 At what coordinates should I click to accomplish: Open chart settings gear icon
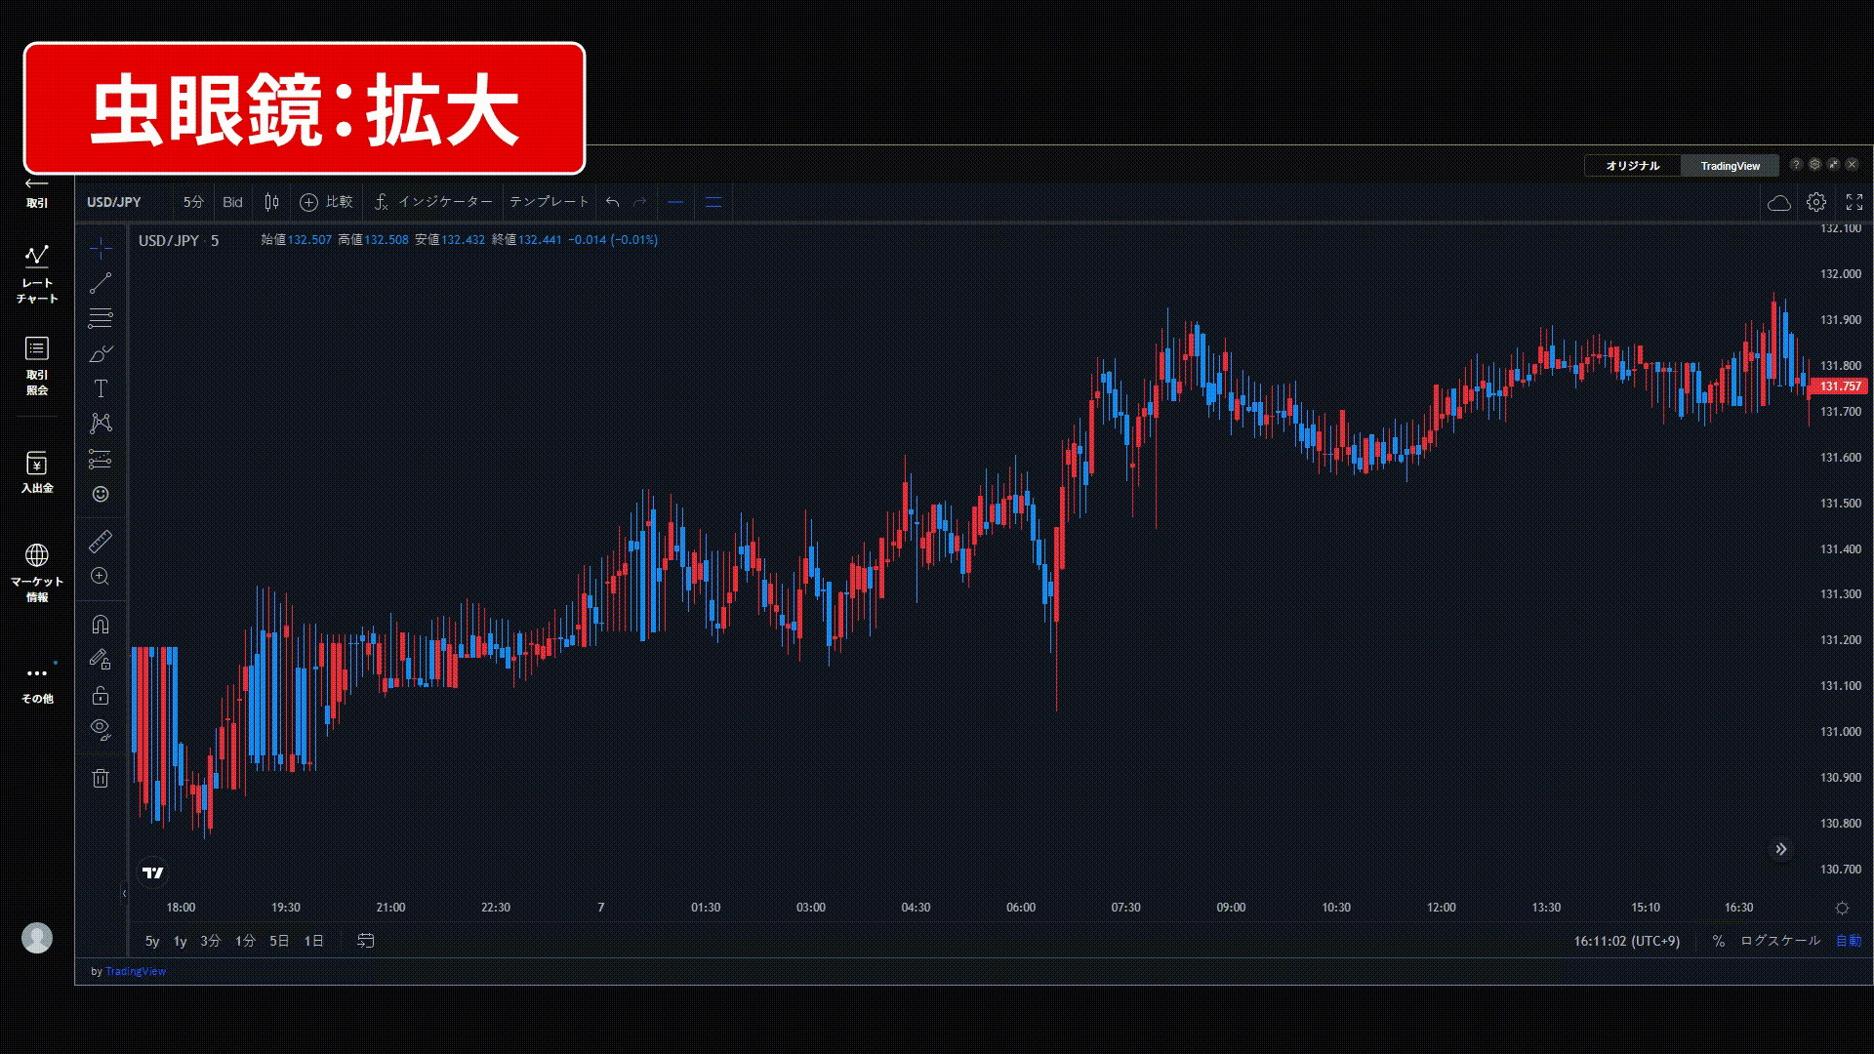point(1815,202)
